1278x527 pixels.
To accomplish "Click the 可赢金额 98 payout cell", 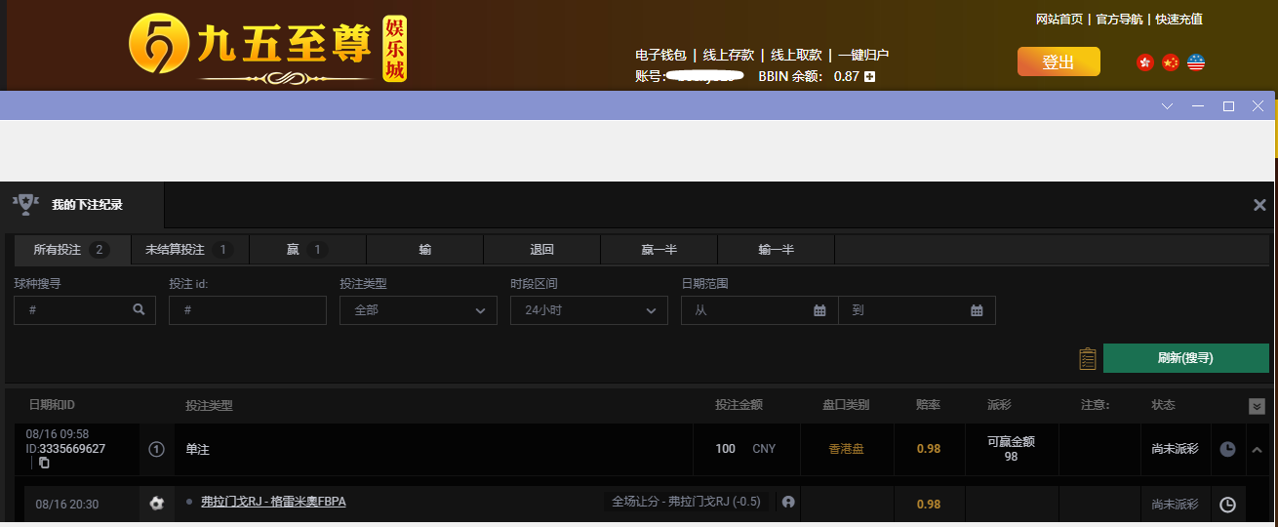I will coord(1011,450).
